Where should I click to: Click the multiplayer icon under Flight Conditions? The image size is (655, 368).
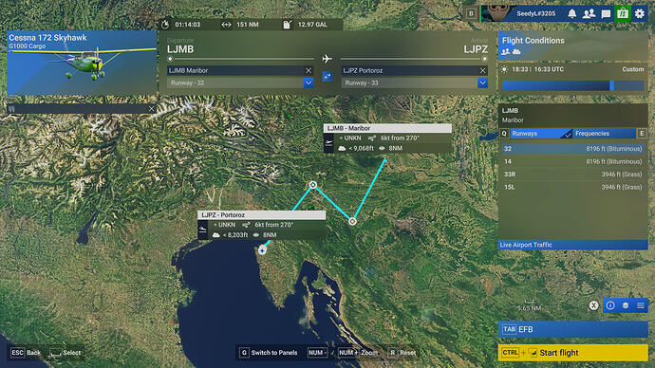click(505, 52)
